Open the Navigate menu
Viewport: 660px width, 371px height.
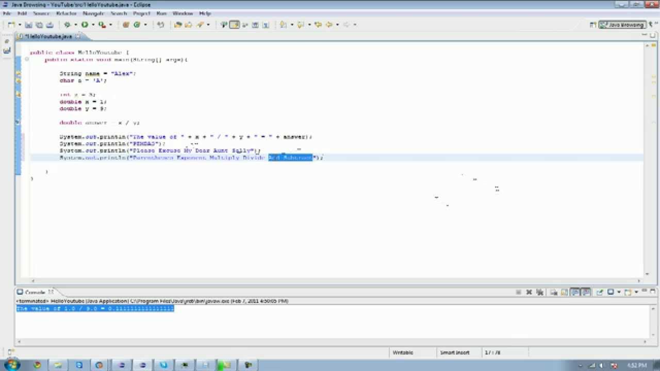93,13
